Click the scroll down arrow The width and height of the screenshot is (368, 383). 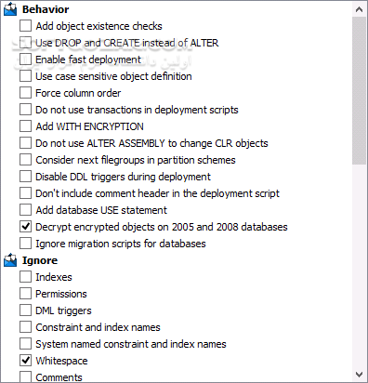(x=359, y=375)
